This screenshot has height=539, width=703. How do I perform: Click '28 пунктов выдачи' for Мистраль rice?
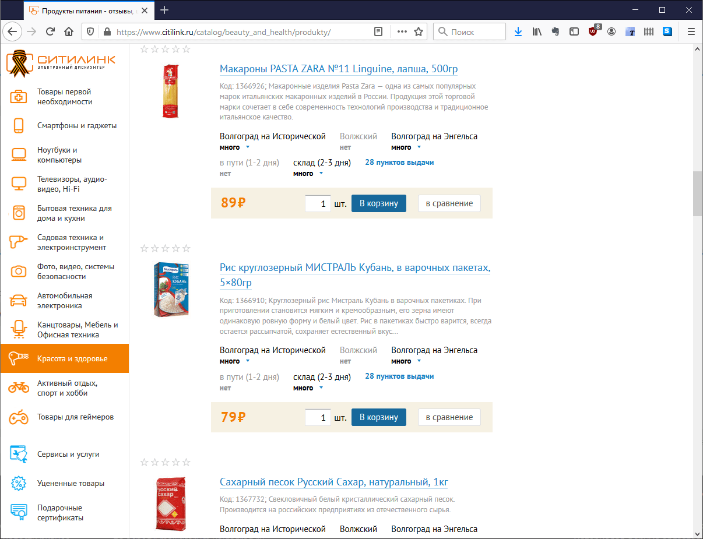tap(399, 376)
